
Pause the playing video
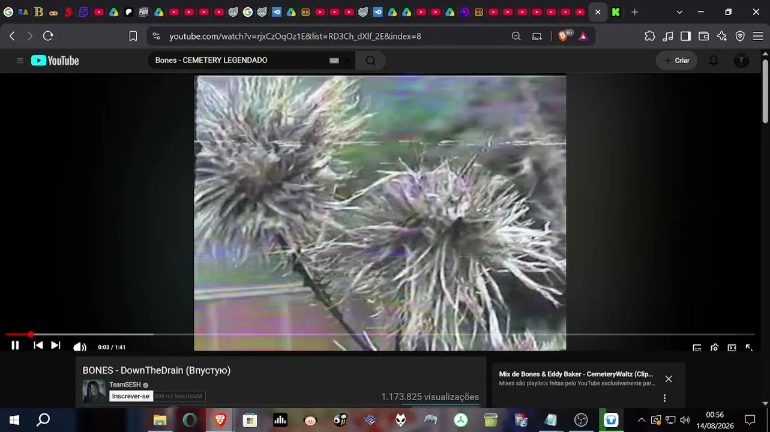point(15,346)
